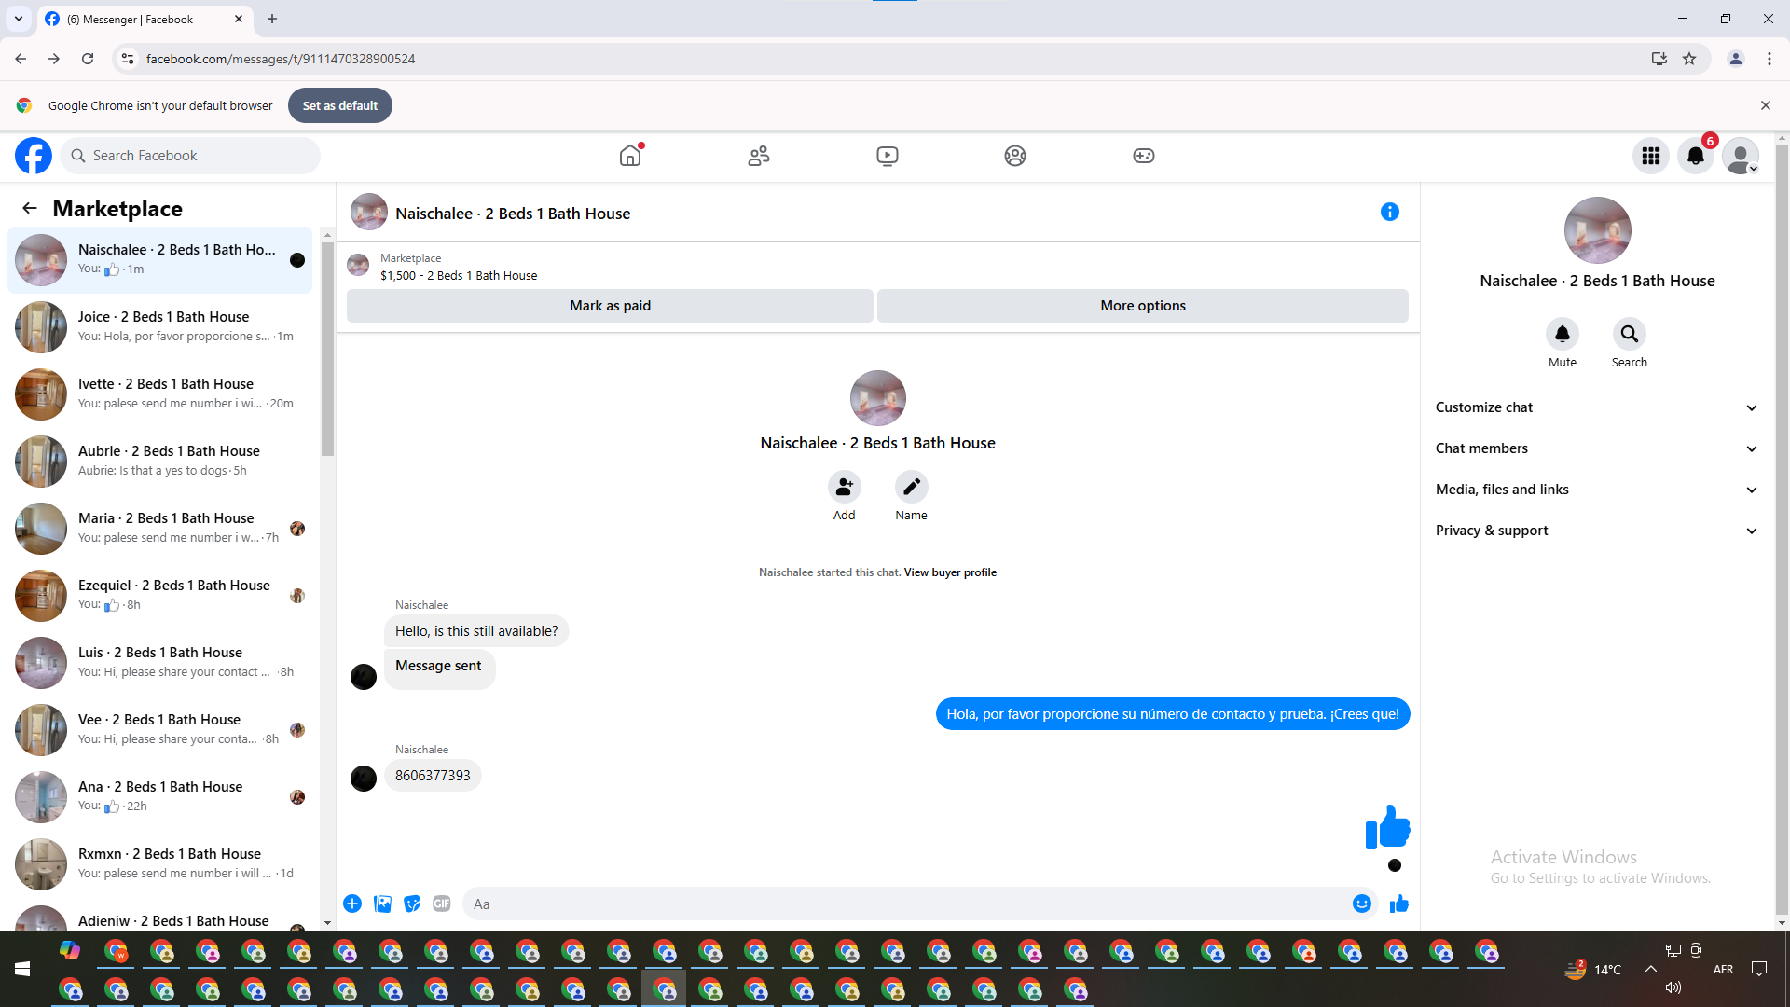This screenshot has height=1007, width=1790.
Task: Open the Ezequiel 2 Beds 1 Bath House chat
Action: tap(160, 596)
